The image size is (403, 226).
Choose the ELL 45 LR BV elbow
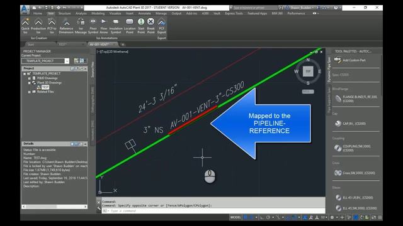click(x=354, y=198)
